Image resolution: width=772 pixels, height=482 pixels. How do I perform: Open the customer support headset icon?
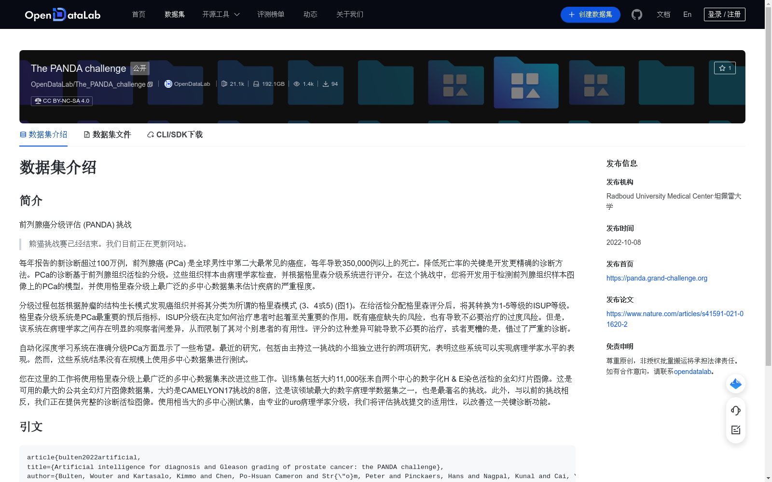[736, 410]
